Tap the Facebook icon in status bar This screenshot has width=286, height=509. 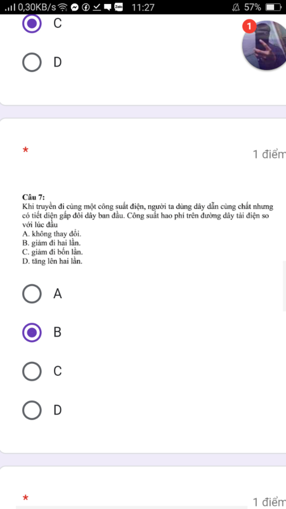click(86, 7)
